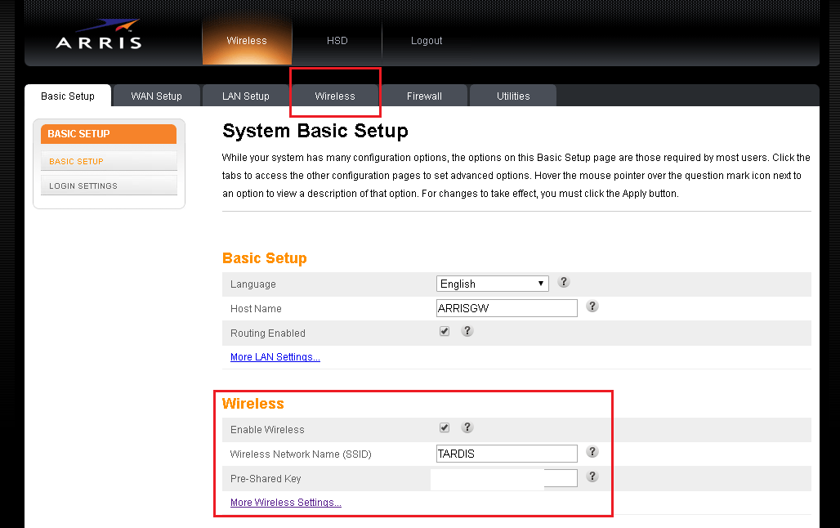Click help icon next to Host Name
The image size is (840, 528).
592,307
